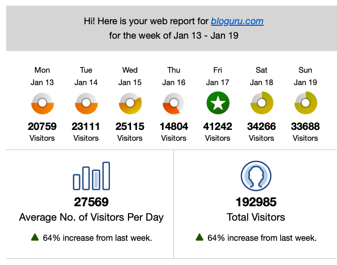Open the bloguru.com link
The image size is (337, 265).
click(x=237, y=21)
